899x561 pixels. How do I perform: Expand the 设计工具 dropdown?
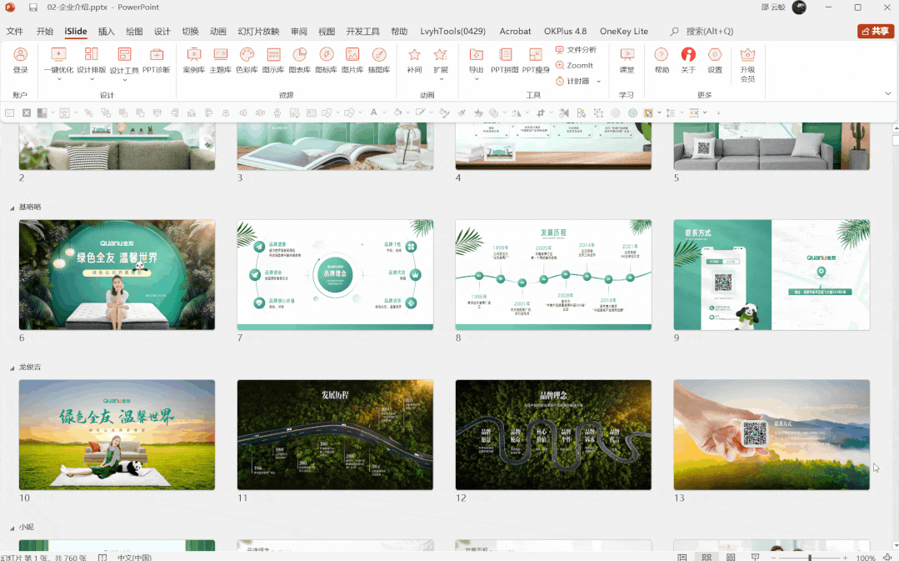pos(124,80)
